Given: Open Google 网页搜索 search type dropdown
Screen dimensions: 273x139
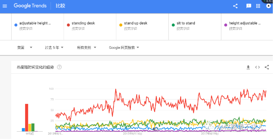Looking at the screenshot, I should pos(124,48).
